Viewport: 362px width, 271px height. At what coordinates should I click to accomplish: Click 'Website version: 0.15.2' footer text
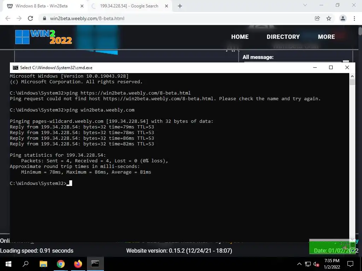[x=179, y=251]
